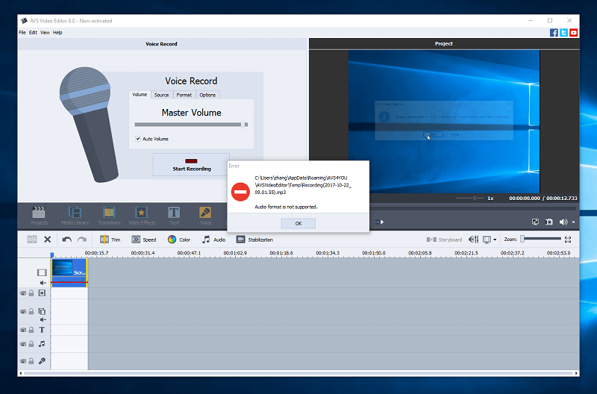Open the YouTube link icon
Screen dimensions: 597x394
coord(574,33)
